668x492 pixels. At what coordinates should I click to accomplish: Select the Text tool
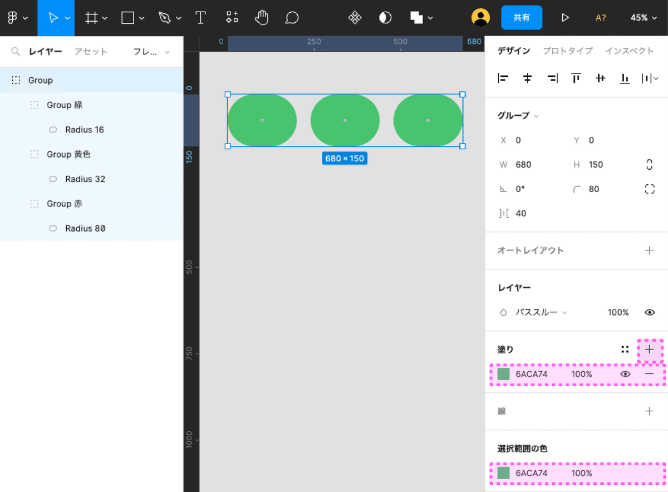[x=201, y=18]
